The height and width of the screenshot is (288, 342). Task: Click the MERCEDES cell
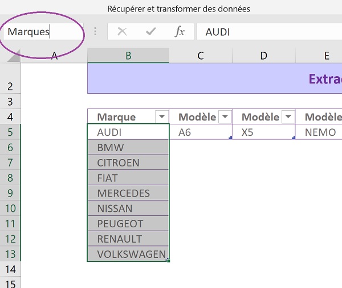pyautogui.click(x=128, y=193)
